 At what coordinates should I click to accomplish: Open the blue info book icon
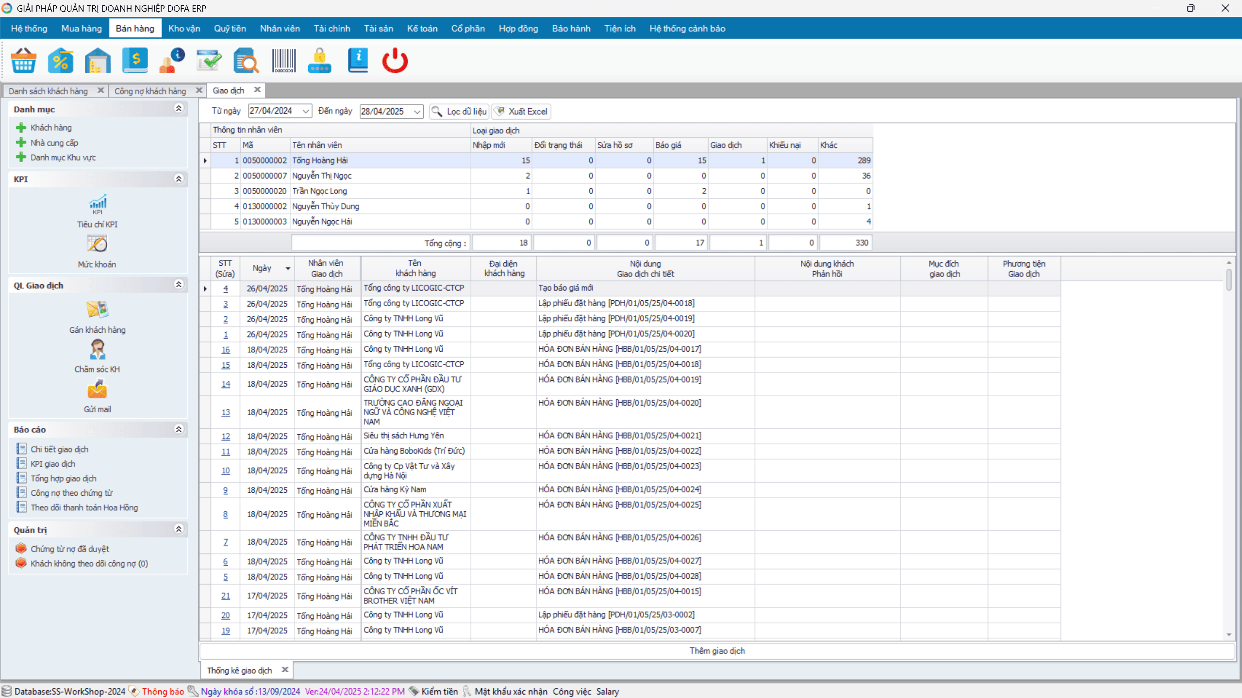click(358, 61)
